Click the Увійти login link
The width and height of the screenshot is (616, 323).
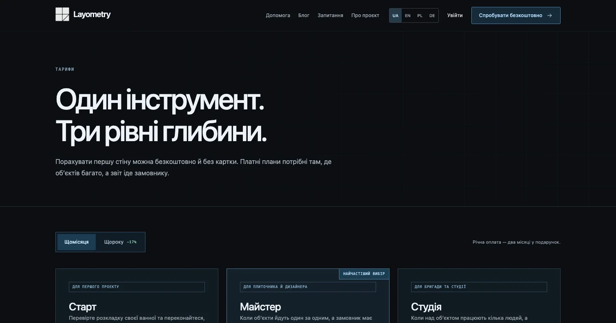coord(455,15)
